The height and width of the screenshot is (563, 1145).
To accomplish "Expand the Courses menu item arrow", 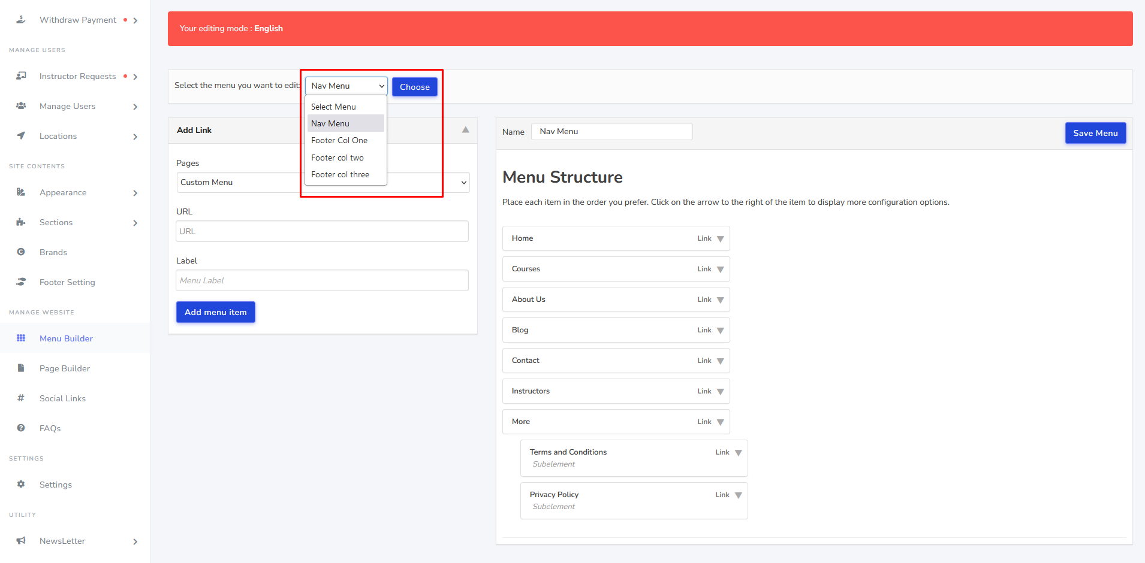I will click(721, 270).
